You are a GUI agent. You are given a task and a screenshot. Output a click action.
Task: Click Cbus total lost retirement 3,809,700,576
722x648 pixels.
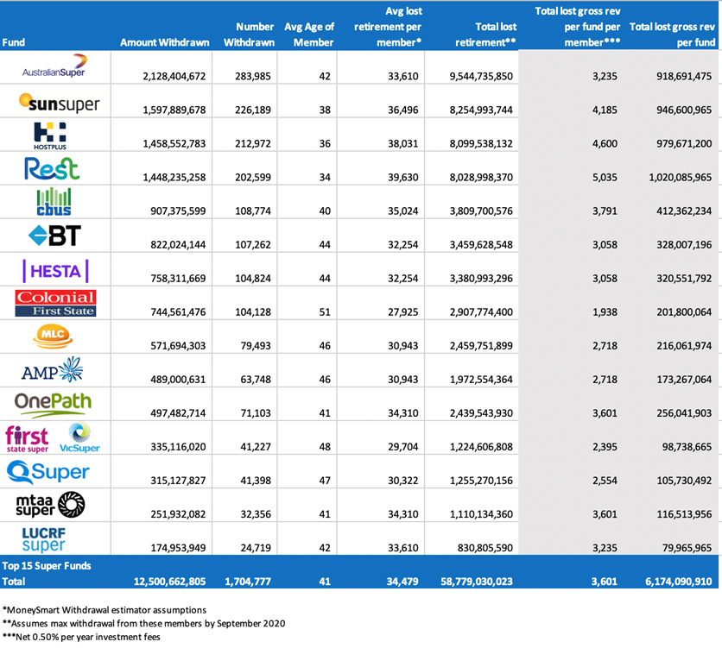pyautogui.click(x=481, y=211)
